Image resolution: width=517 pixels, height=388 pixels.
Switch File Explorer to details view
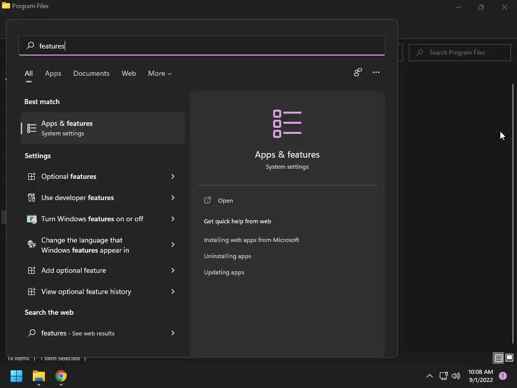coord(498,358)
